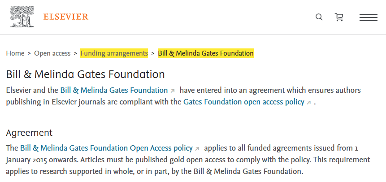Click the Agreement section heading

[29, 133]
